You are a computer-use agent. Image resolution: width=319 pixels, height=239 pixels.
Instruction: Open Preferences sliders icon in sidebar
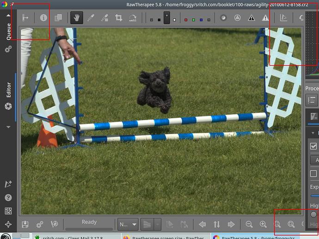[8, 211]
